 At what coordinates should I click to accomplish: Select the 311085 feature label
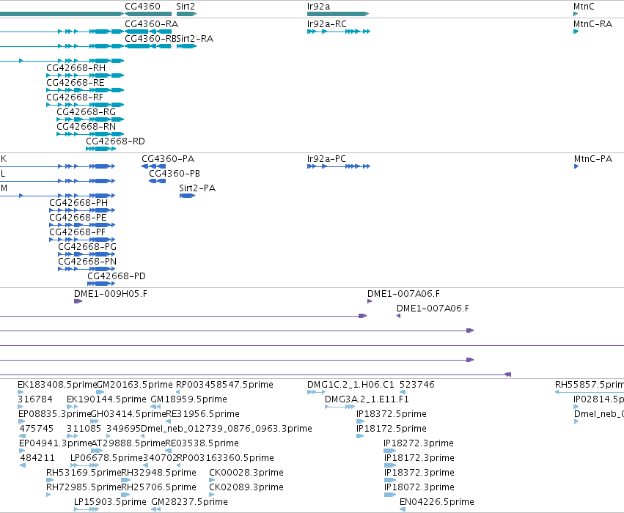(x=84, y=429)
